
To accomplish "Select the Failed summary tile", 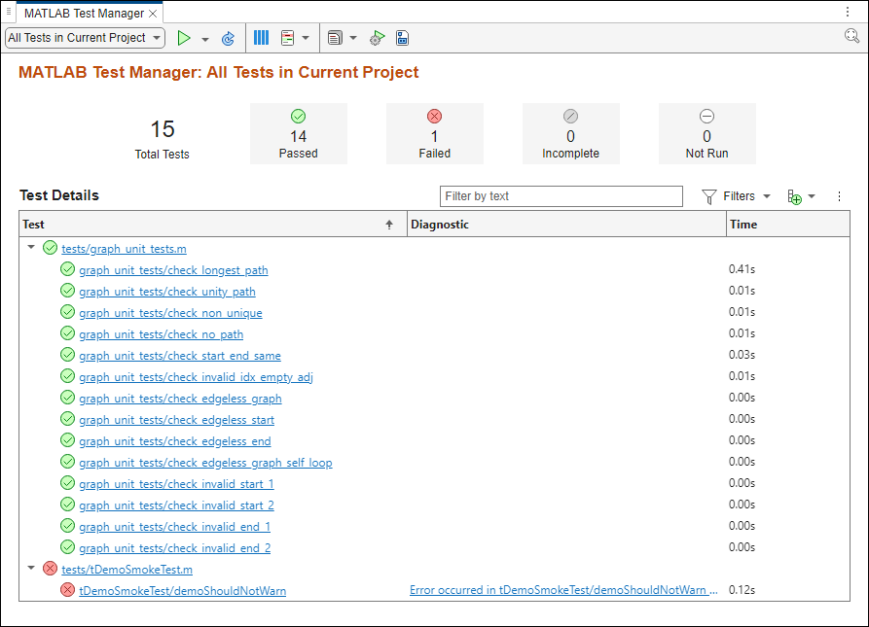I will click(x=434, y=133).
